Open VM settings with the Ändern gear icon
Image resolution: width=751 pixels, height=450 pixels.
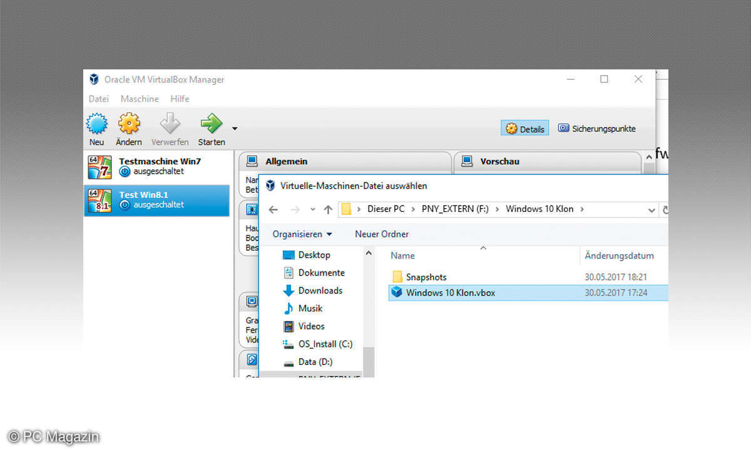pos(129,123)
